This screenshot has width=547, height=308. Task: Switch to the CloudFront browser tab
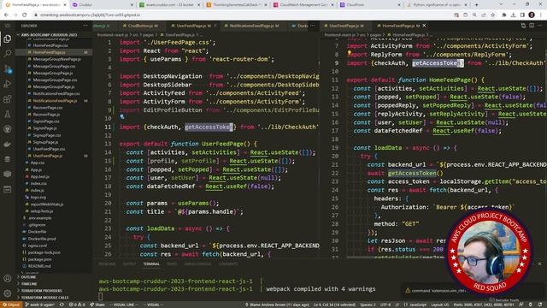(x=370, y=5)
